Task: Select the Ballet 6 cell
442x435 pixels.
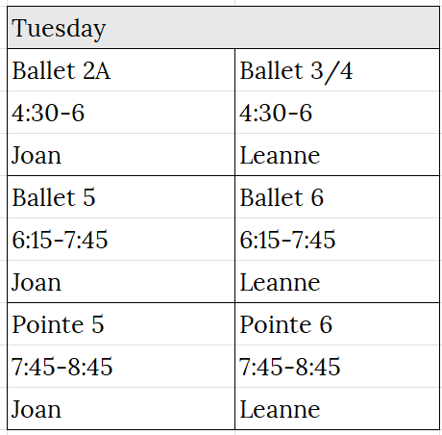Action: tap(337, 197)
